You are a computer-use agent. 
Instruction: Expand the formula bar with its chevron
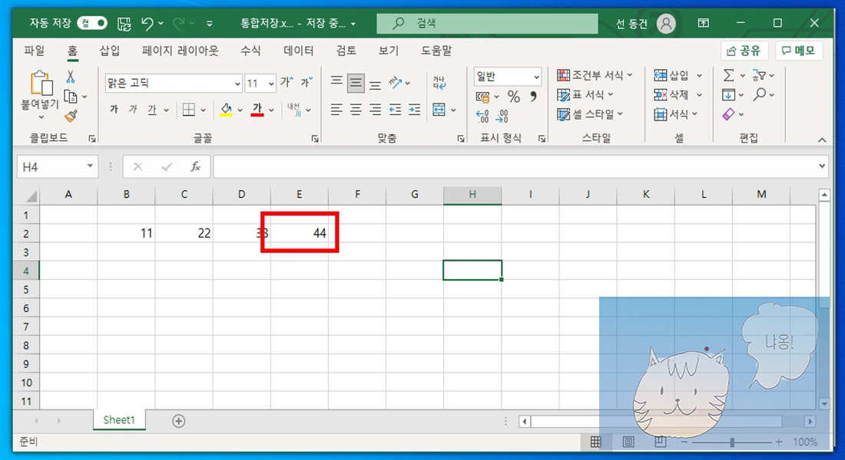[822, 166]
